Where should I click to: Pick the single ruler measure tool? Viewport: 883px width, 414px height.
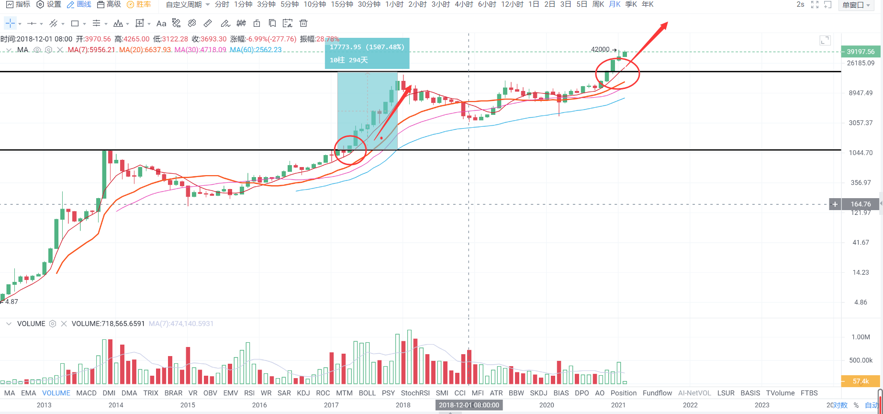click(208, 23)
